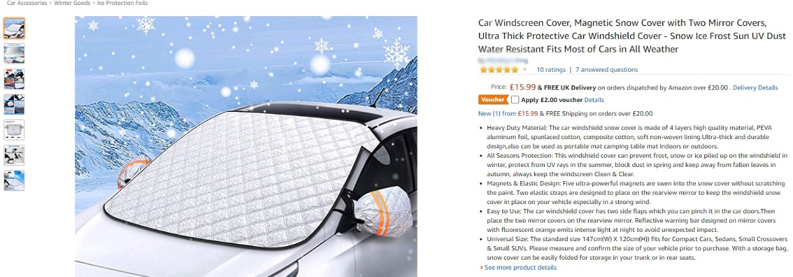Select the highlighted first product thumbnail
Viewport: 793px width, 277px height.
(x=14, y=28)
